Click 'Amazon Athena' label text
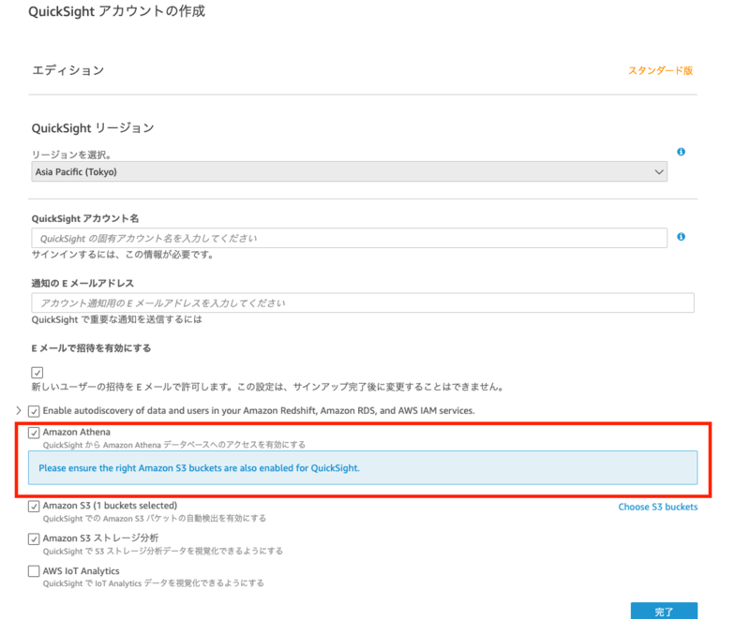 77,432
